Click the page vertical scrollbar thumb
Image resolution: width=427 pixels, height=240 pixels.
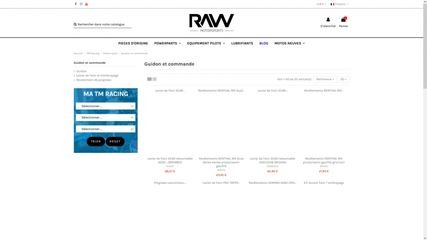coord(425,46)
